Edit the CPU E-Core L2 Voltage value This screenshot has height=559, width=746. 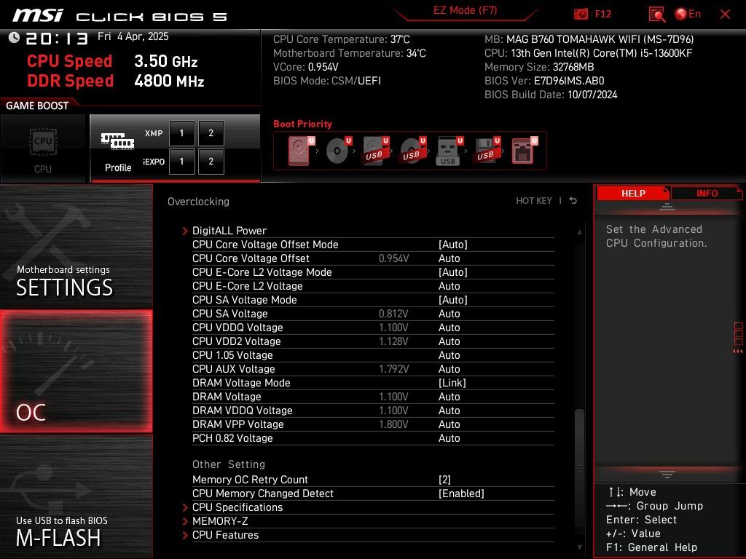pos(449,285)
